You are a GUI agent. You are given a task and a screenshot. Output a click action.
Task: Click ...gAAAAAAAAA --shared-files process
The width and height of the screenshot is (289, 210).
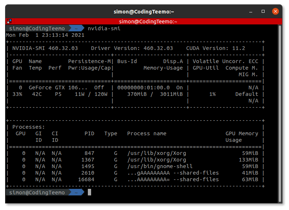click(173, 173)
